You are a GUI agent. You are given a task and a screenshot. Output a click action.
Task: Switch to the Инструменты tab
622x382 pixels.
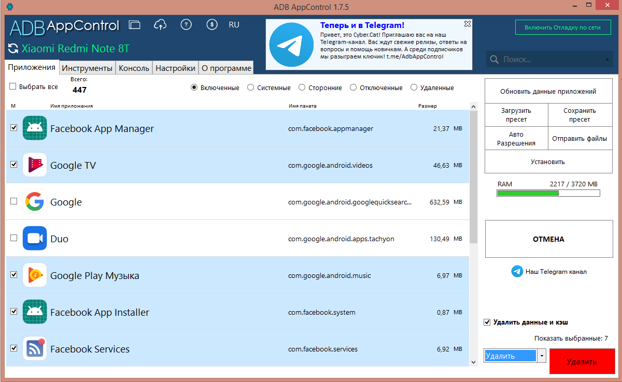coord(87,68)
